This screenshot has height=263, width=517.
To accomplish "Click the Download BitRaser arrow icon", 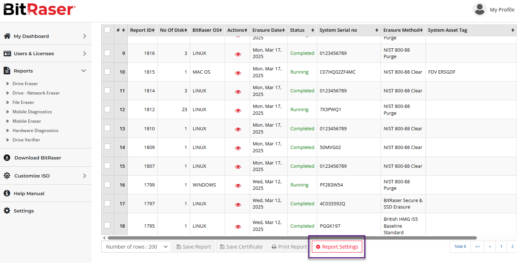I will click(7, 158).
